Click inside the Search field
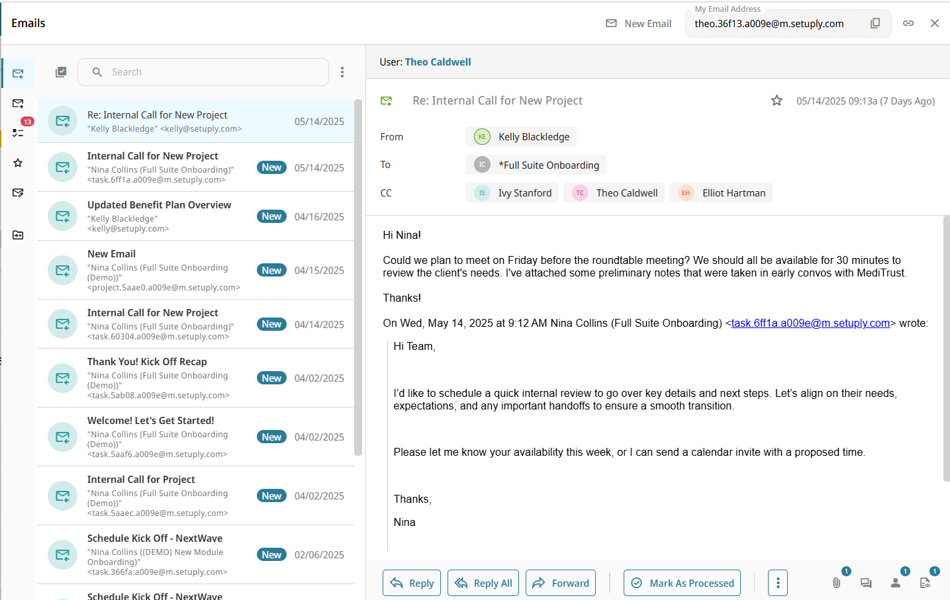This screenshot has height=600, width=950. click(203, 71)
